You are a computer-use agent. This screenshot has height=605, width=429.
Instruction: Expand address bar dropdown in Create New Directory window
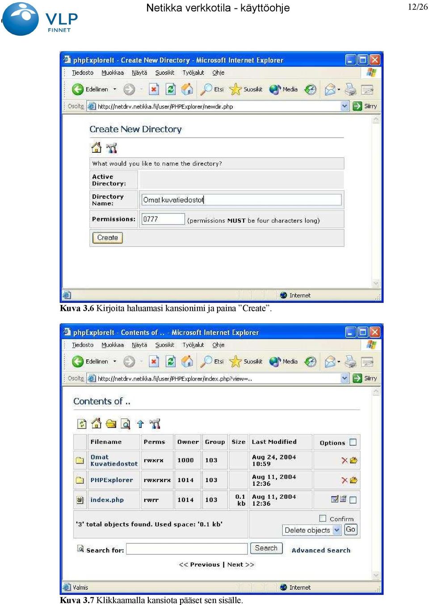click(345, 106)
